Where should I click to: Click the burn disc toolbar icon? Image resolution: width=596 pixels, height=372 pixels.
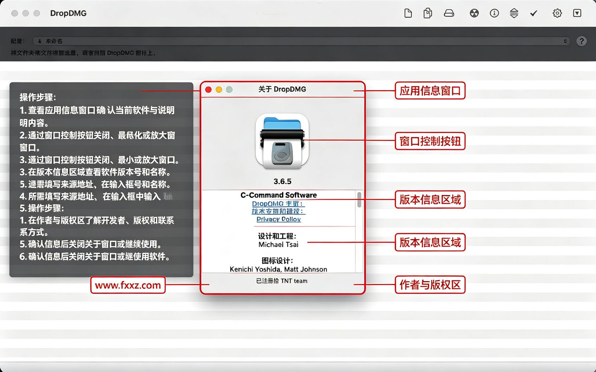pyautogui.click(x=474, y=13)
